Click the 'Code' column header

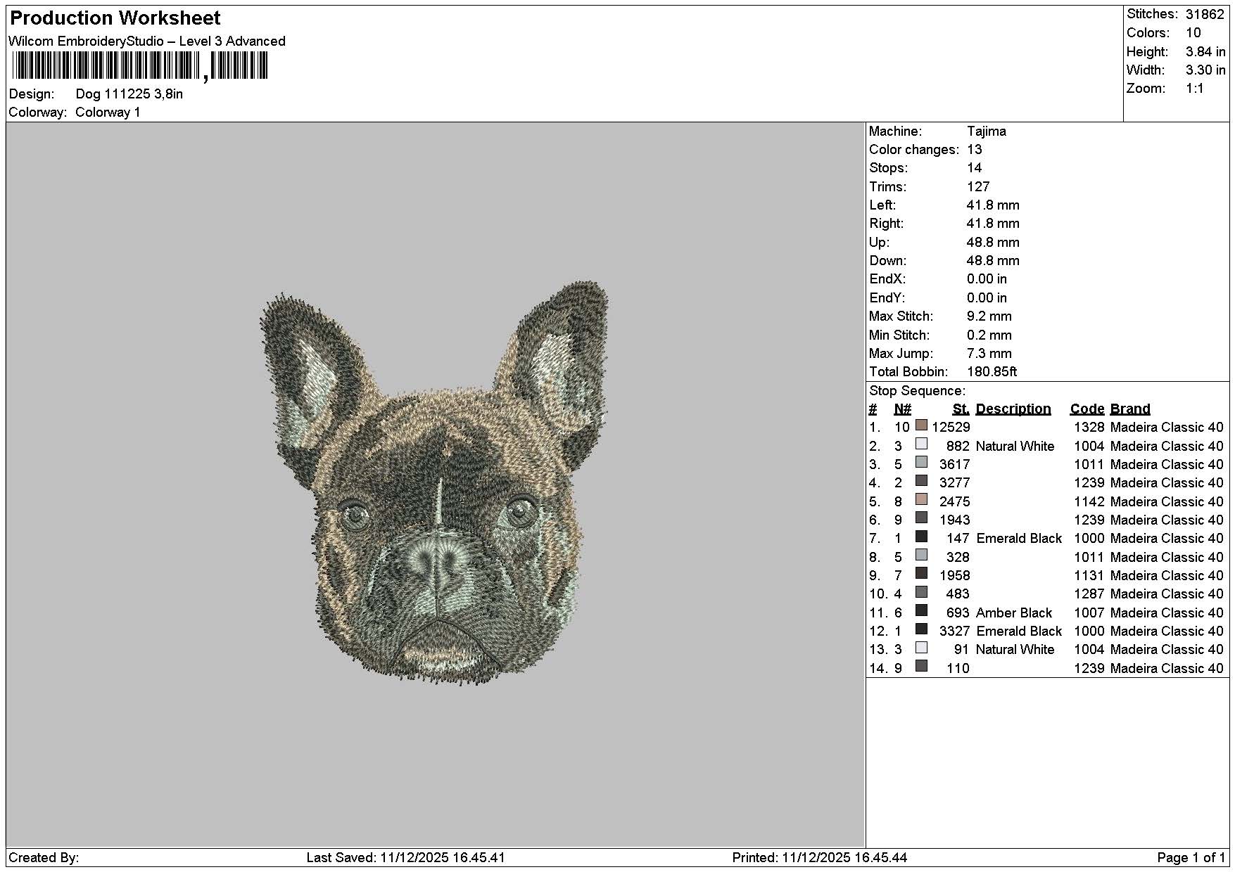[1087, 409]
